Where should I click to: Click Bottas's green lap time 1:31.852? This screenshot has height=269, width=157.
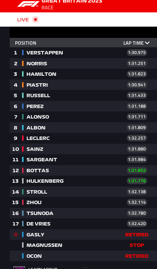137,170
